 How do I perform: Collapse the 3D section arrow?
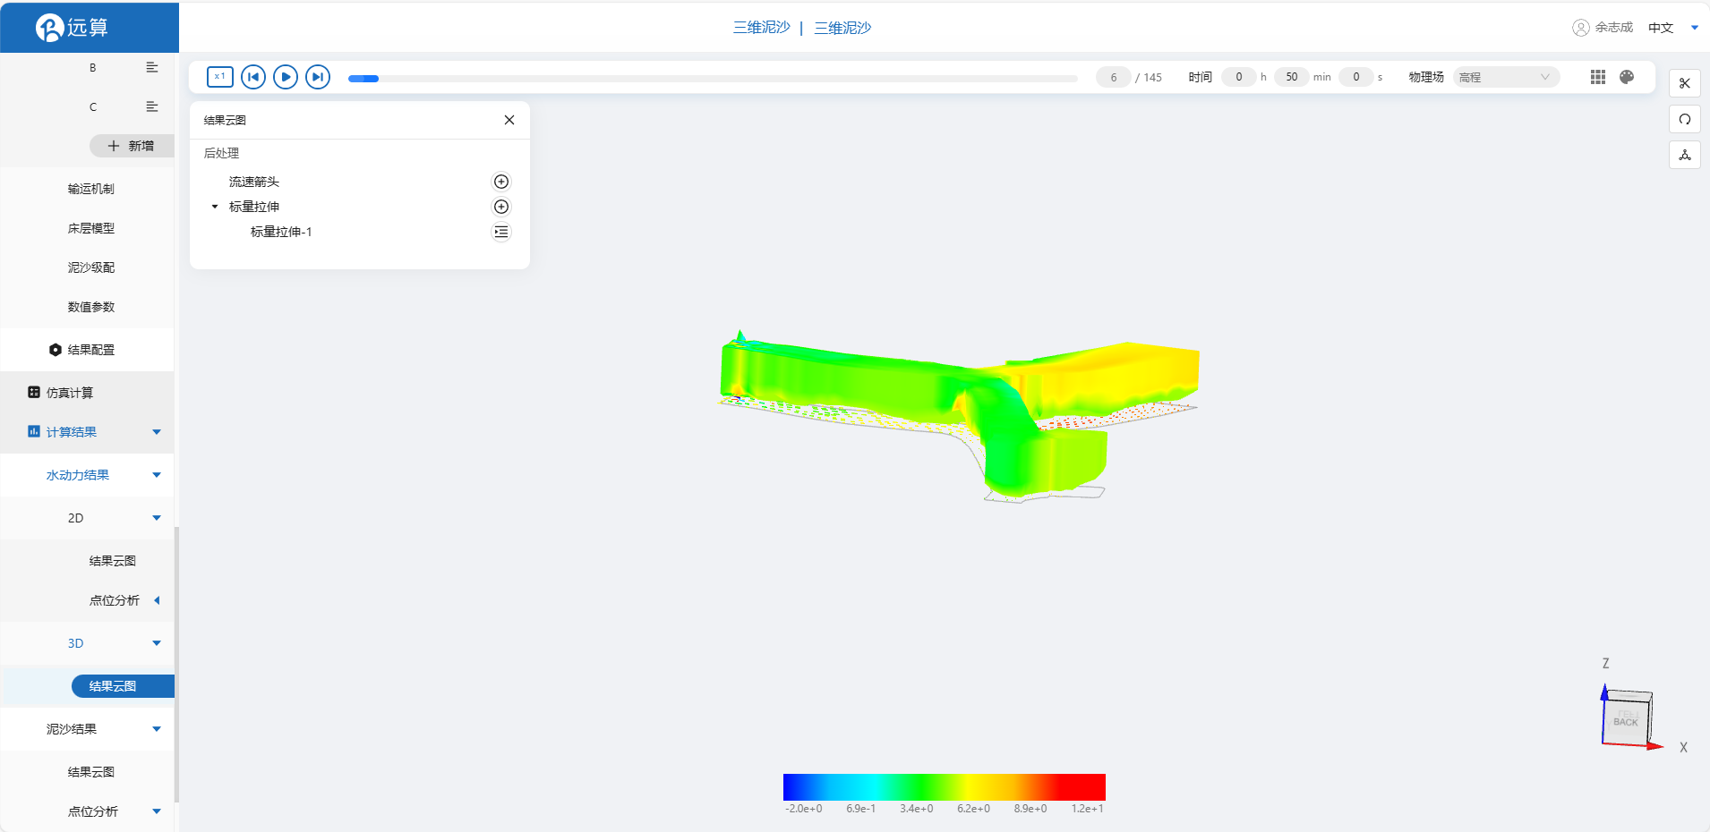(157, 643)
